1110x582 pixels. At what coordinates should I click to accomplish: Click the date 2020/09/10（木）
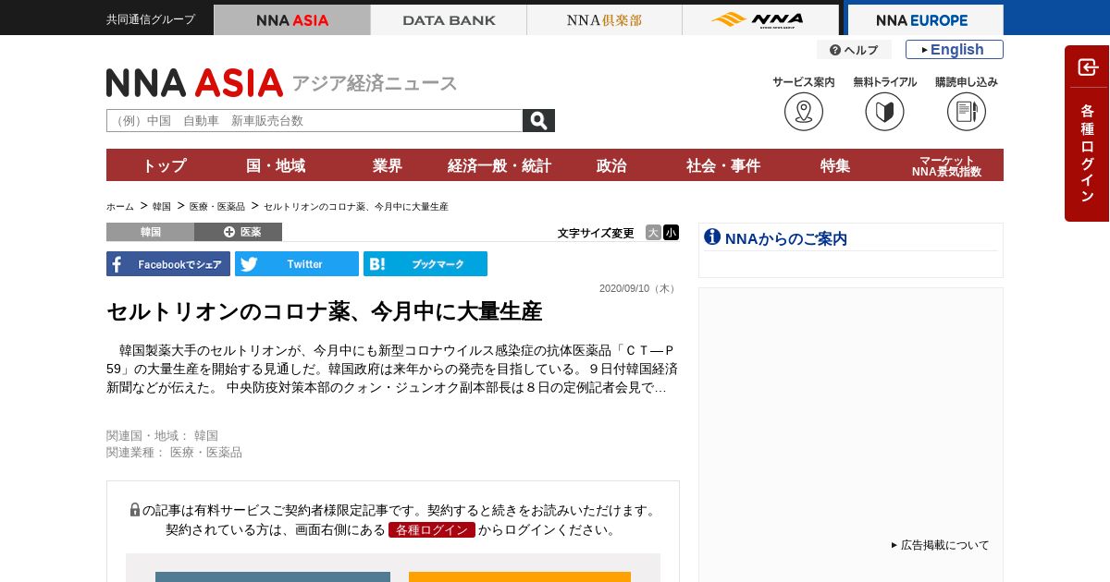(x=638, y=288)
